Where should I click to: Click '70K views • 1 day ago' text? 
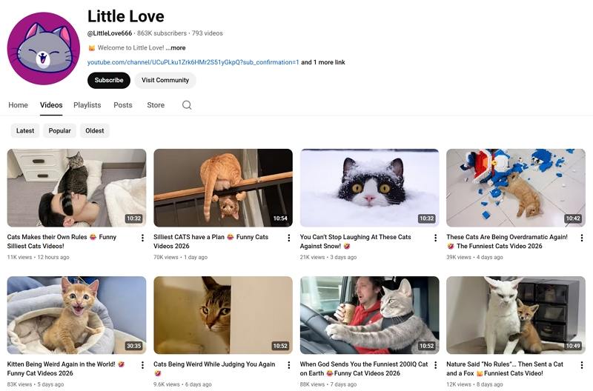coord(180,257)
